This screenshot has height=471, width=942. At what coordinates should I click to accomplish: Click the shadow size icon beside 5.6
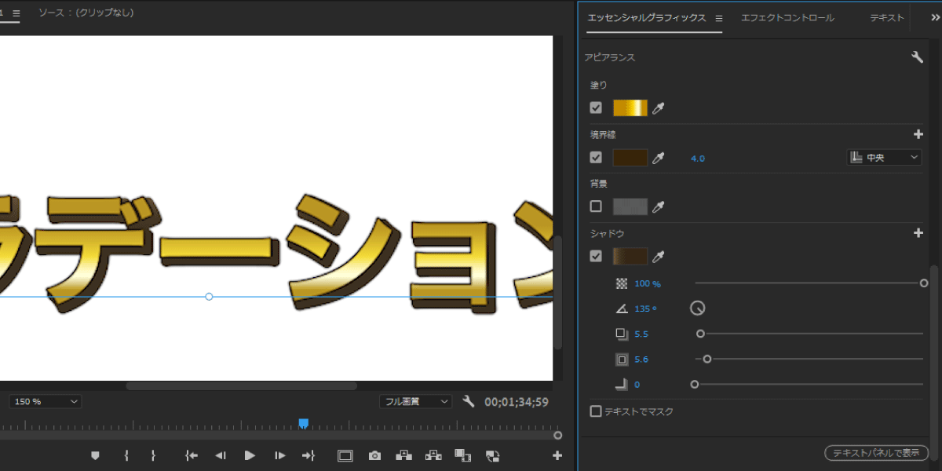click(622, 359)
